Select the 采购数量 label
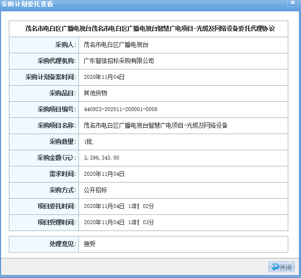 [63, 141]
